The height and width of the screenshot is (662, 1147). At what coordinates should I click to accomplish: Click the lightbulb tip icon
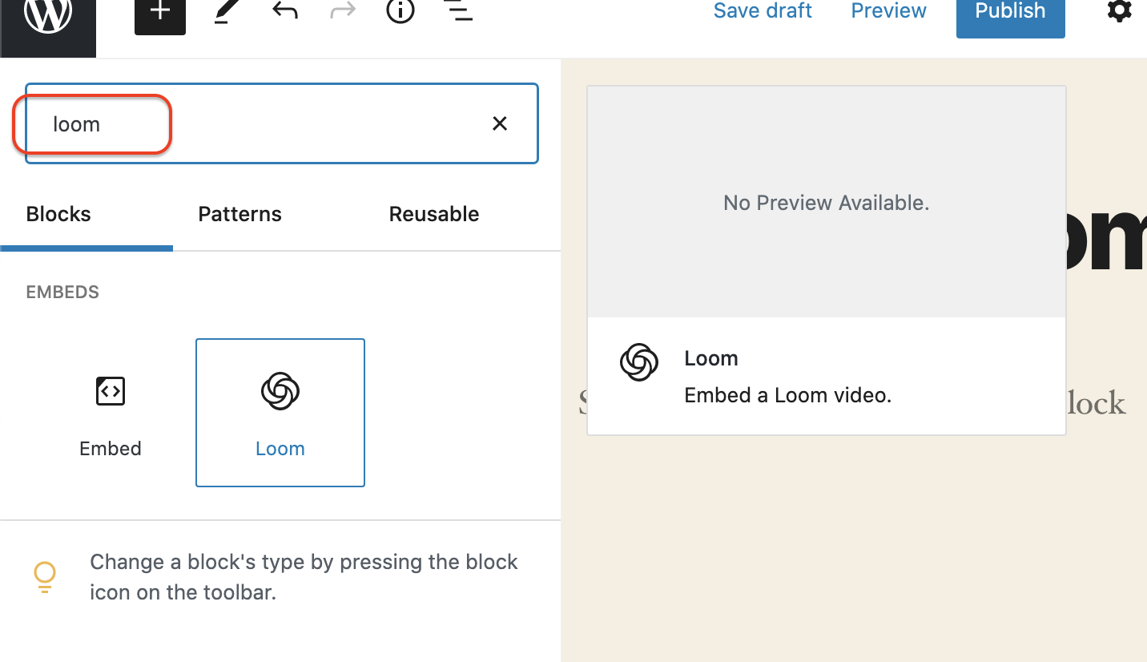(x=45, y=577)
